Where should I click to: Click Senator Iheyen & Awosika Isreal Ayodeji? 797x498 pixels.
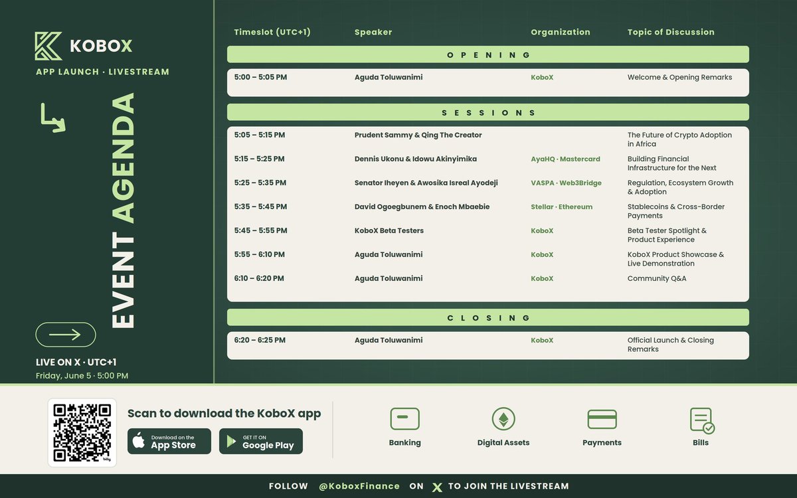click(x=426, y=183)
